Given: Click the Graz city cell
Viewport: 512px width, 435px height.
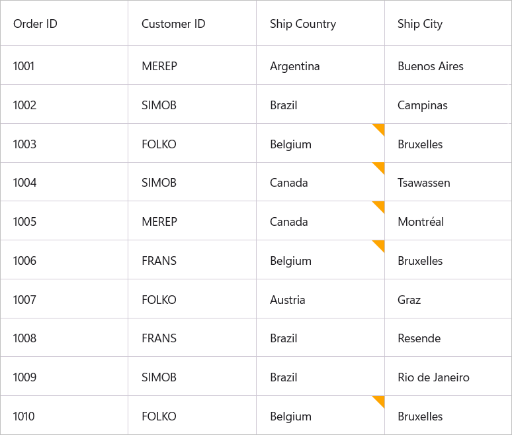Looking at the screenshot, I should [409, 300].
